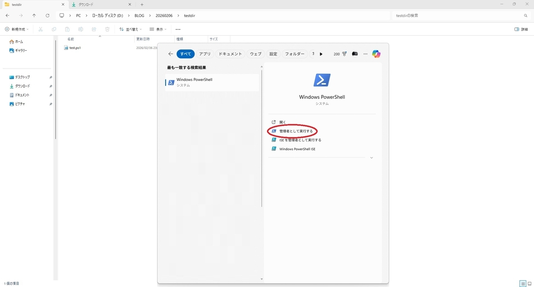Click the Copy icon in Explorer toolbar

[x=54, y=29]
